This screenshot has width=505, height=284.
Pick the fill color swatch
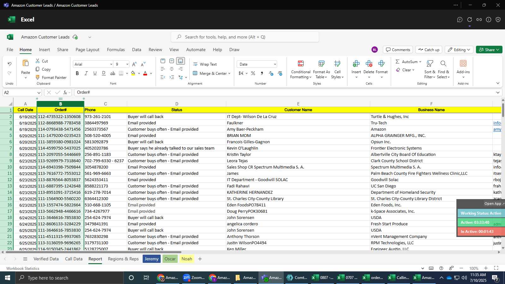[x=133, y=73]
